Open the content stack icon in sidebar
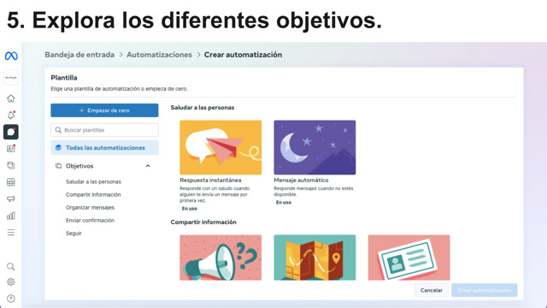Viewport: 547px width, 308px height. pyautogui.click(x=11, y=165)
